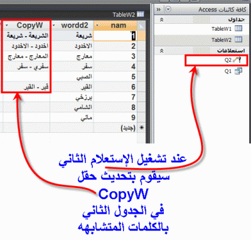Click the nam cell with value 6
The image size is (251, 240).
coord(115,87)
